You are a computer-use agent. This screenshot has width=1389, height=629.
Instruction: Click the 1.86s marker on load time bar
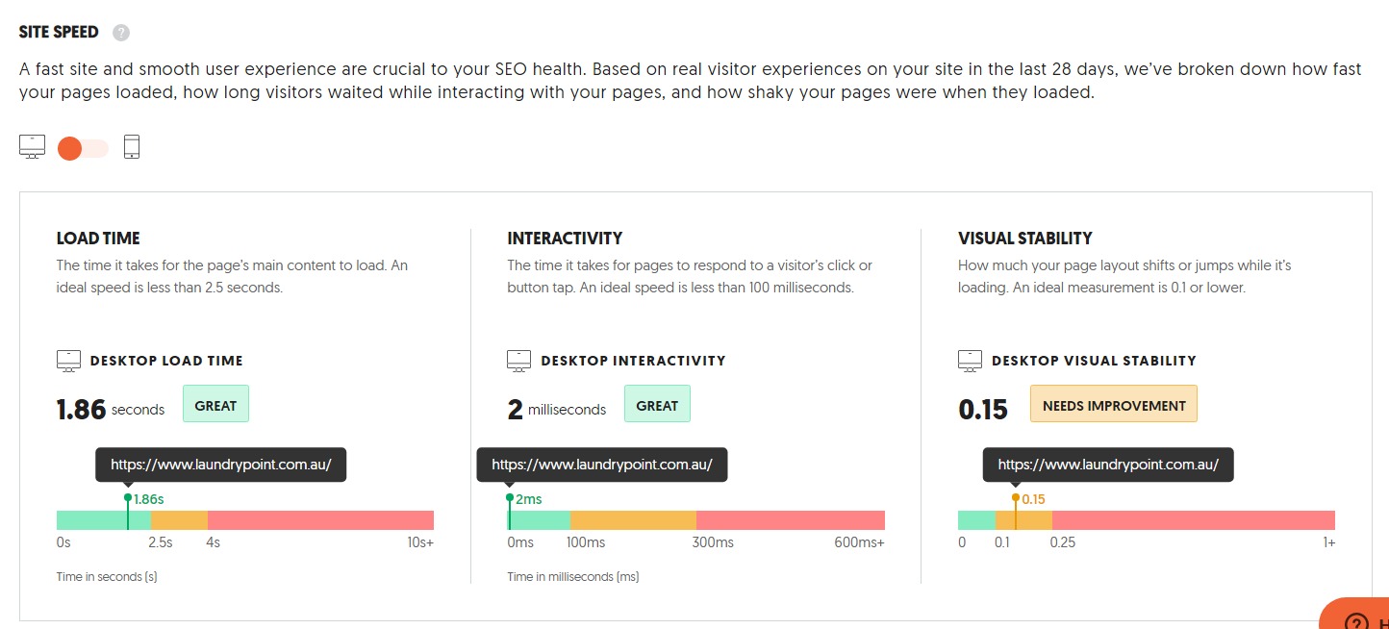point(128,498)
